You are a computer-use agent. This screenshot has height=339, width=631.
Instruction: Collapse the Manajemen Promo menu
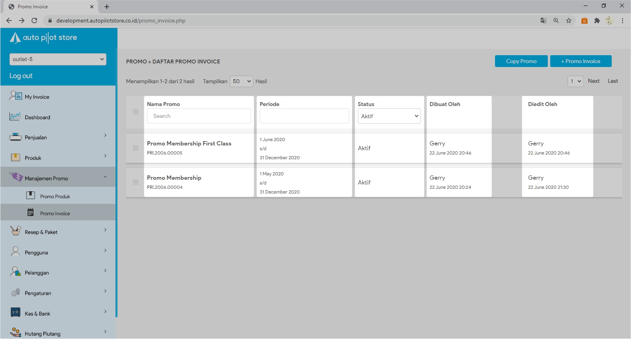pos(105,177)
